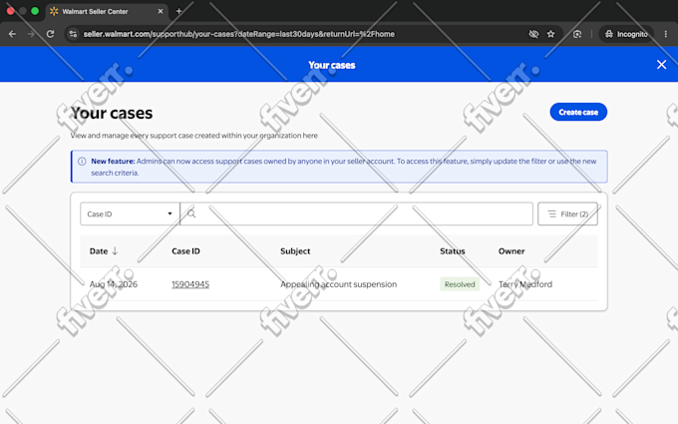
Task: Close the Your cases panel with X
Action: click(x=661, y=65)
